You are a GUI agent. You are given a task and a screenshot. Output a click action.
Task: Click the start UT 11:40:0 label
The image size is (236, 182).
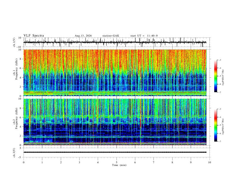pyautogui.click(x=144, y=36)
